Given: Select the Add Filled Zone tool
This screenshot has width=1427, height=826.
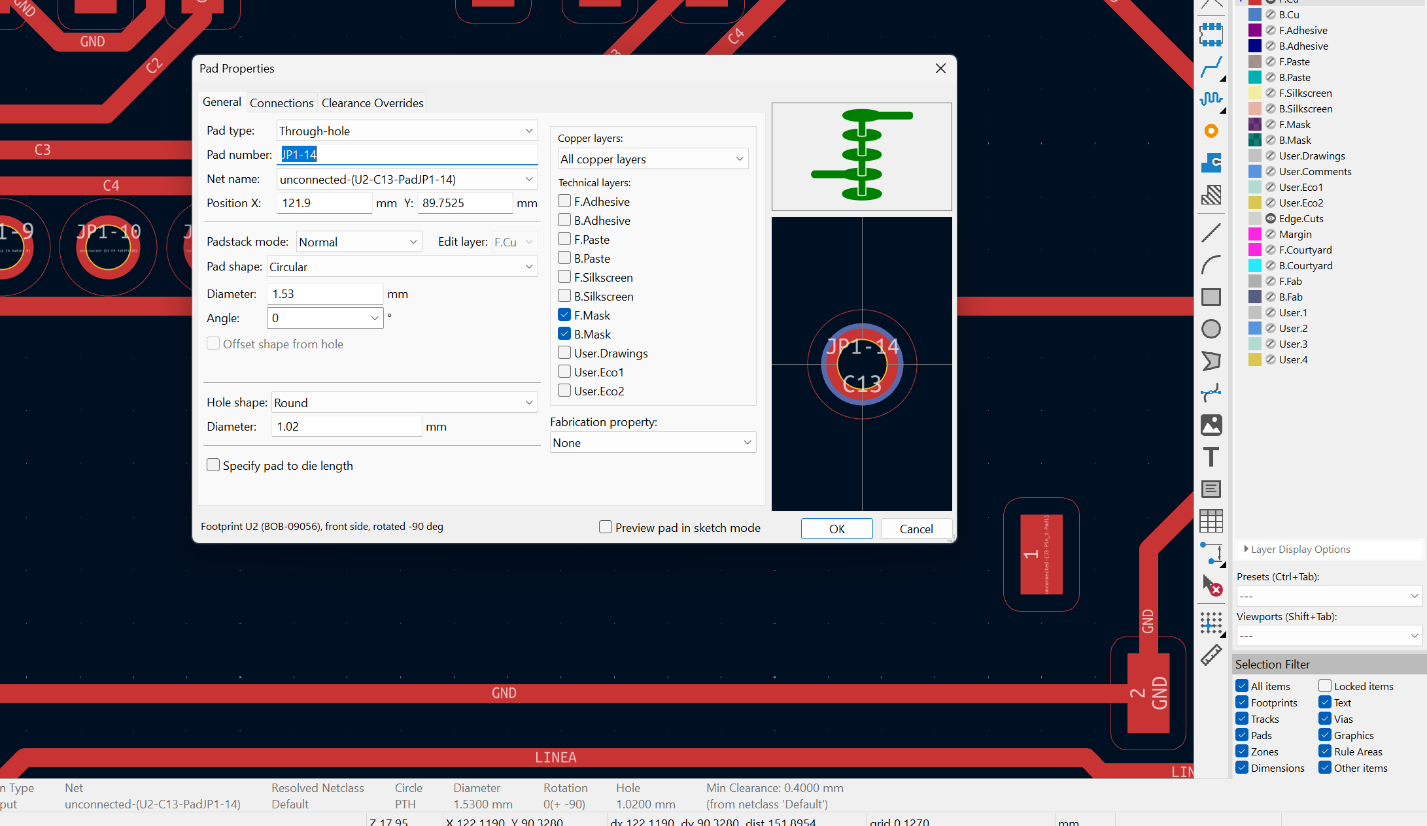Looking at the screenshot, I should (x=1211, y=163).
